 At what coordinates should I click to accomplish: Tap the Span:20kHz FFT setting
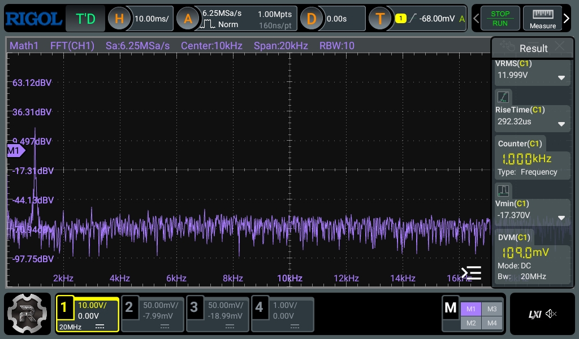[x=280, y=46]
